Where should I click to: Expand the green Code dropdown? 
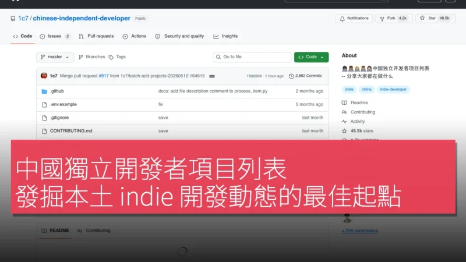pos(311,57)
